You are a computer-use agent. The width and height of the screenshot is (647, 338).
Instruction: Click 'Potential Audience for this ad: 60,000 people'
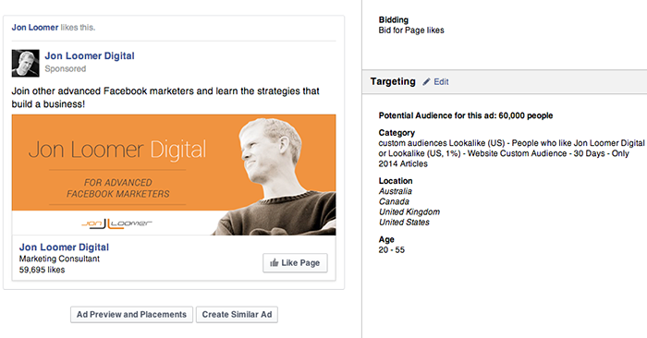pos(466,115)
